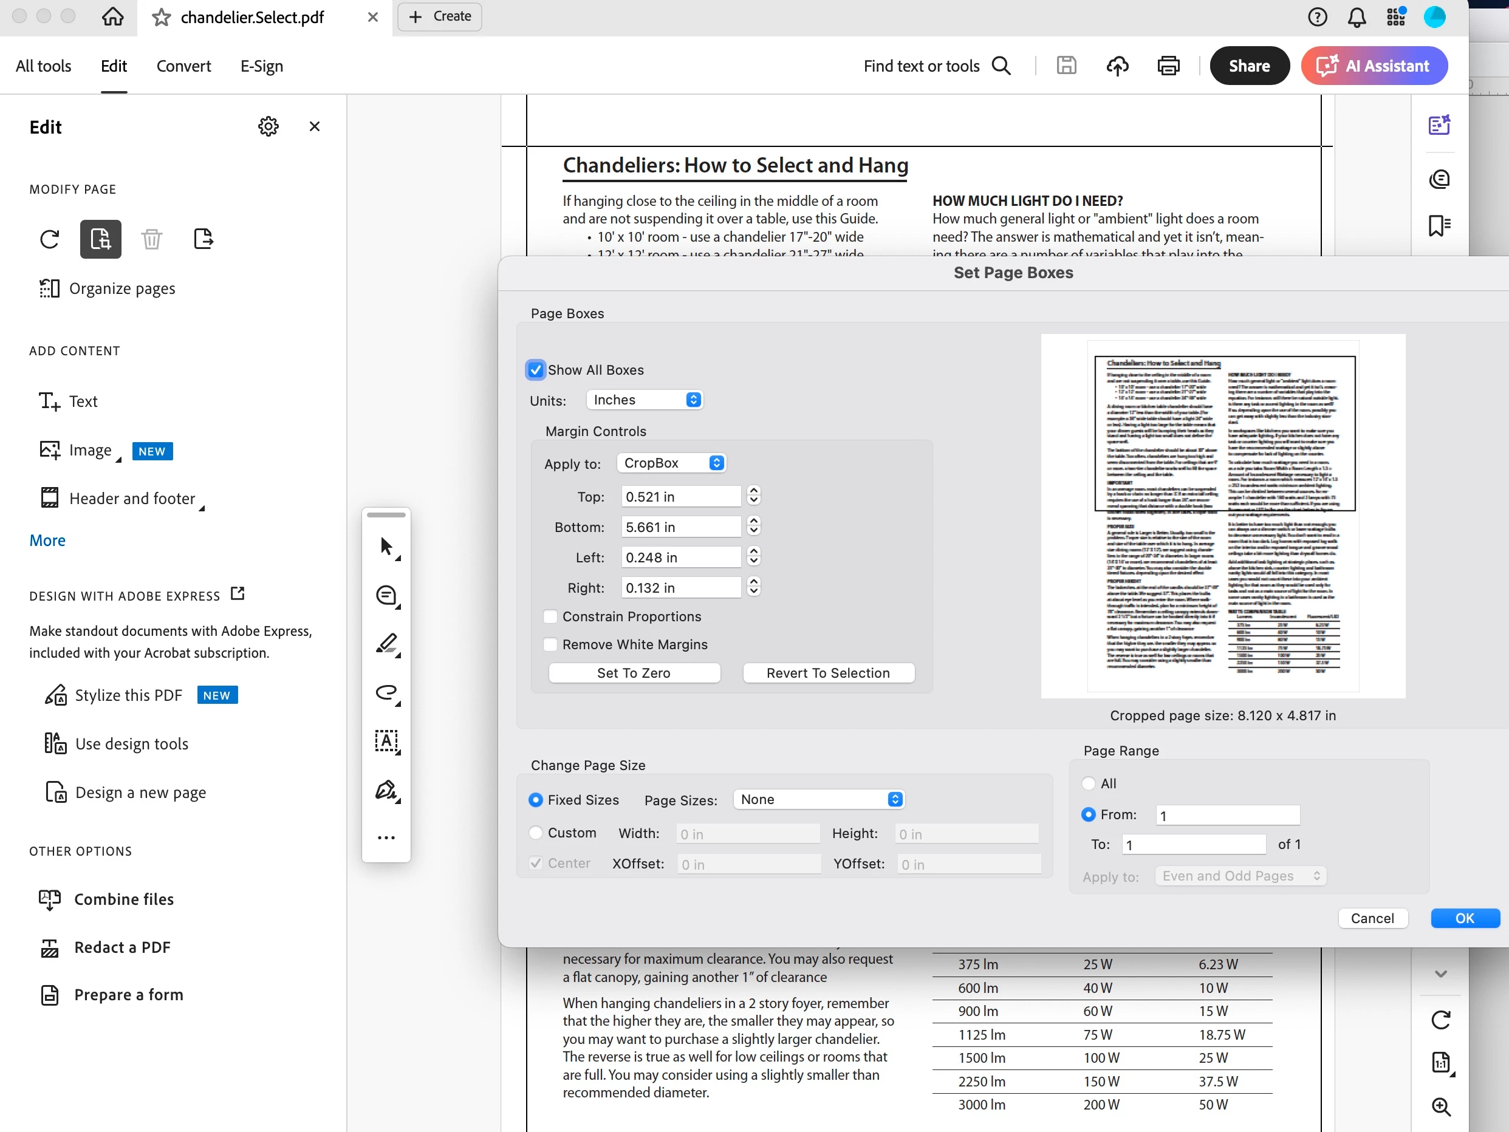This screenshot has width=1509, height=1132.
Task: Click the Bottom margin input field
Action: click(x=680, y=527)
